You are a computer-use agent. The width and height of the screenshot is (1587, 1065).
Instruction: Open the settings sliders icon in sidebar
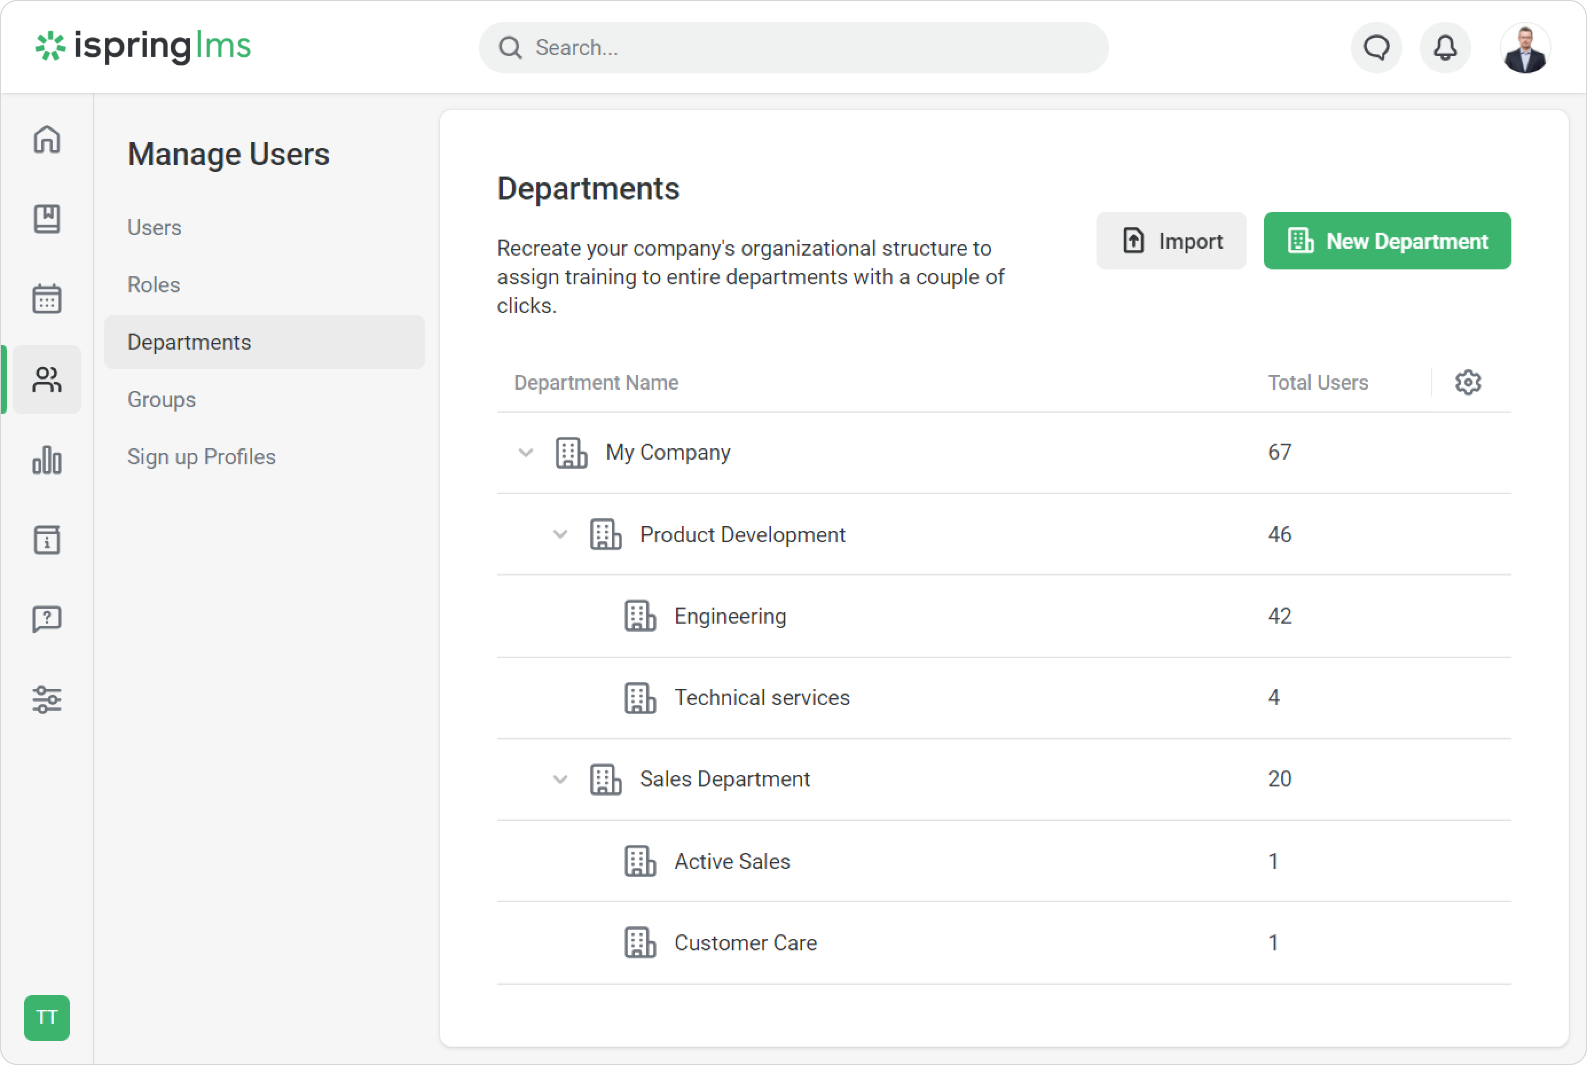coord(47,699)
